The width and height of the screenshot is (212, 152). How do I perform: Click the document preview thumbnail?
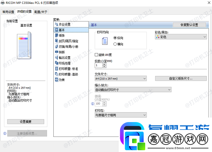click(24, 45)
